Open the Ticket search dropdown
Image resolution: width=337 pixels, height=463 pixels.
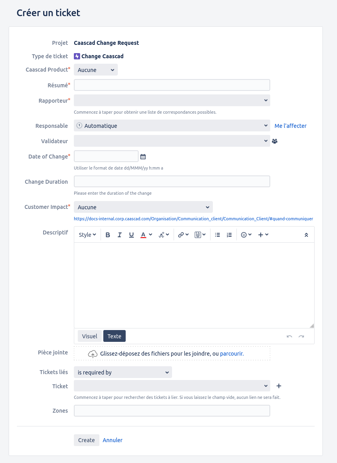click(172, 386)
